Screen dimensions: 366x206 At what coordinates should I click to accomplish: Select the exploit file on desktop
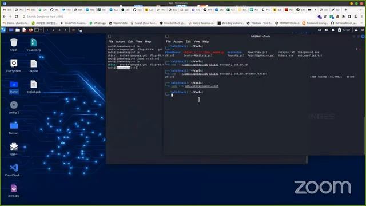point(34,66)
